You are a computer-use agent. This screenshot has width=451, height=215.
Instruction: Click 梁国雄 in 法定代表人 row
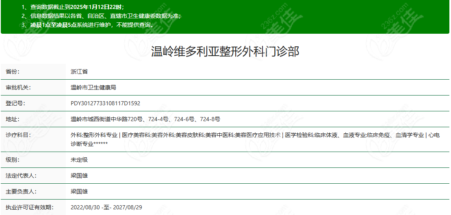79,175
